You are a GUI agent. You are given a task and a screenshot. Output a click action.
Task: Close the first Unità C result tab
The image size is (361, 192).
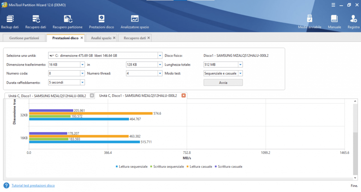tap(92, 95)
